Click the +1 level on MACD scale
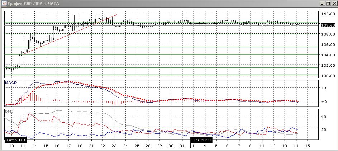Screen dimensions: 338x151 click(324, 88)
